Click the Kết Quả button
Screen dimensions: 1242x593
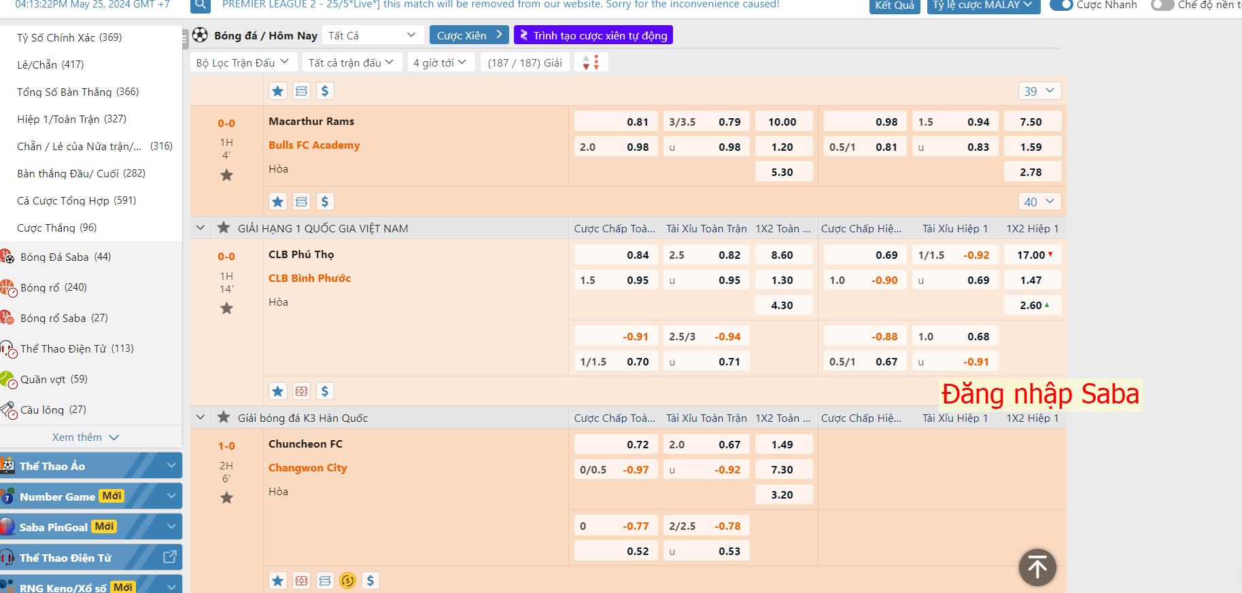tap(895, 5)
